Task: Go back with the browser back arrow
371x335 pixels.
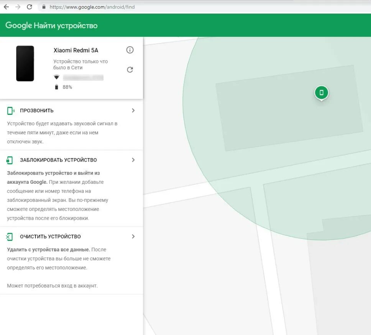Action: (x=7, y=7)
